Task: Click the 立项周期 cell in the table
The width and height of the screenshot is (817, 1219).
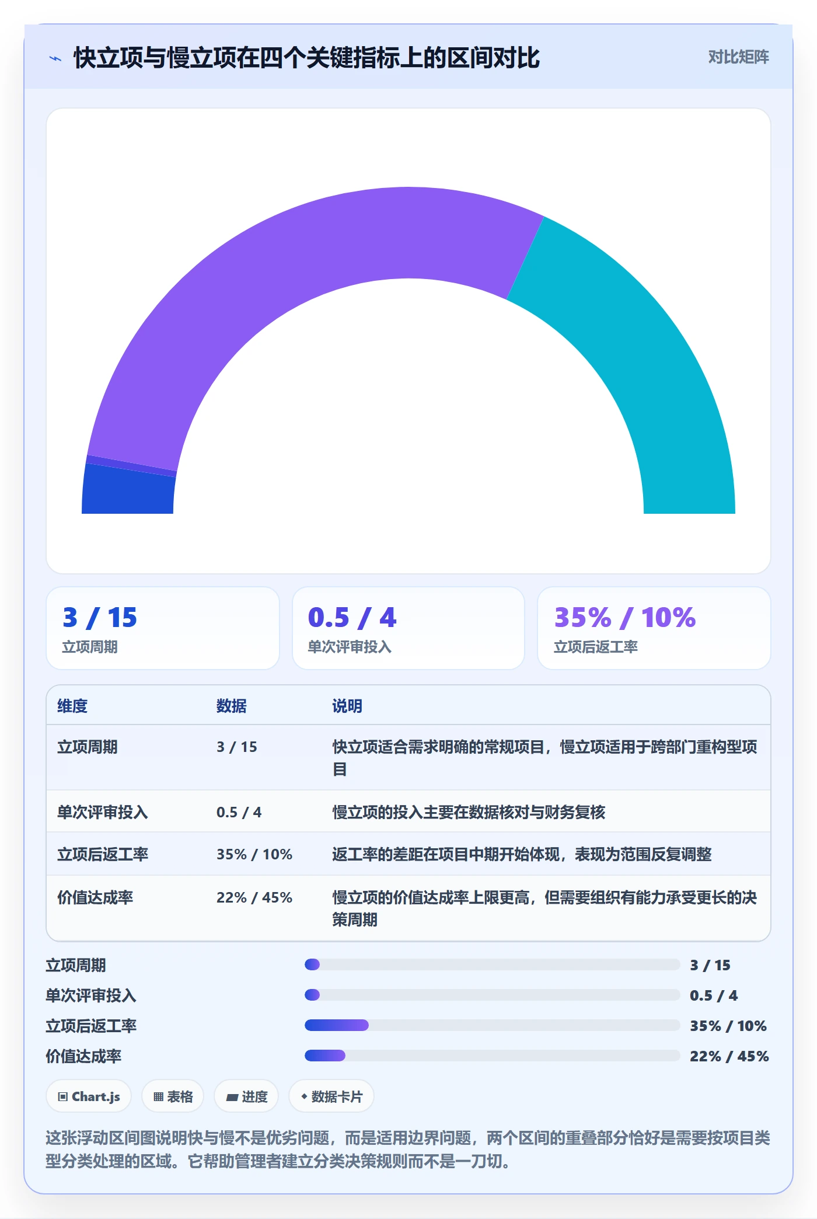Action: [x=88, y=747]
